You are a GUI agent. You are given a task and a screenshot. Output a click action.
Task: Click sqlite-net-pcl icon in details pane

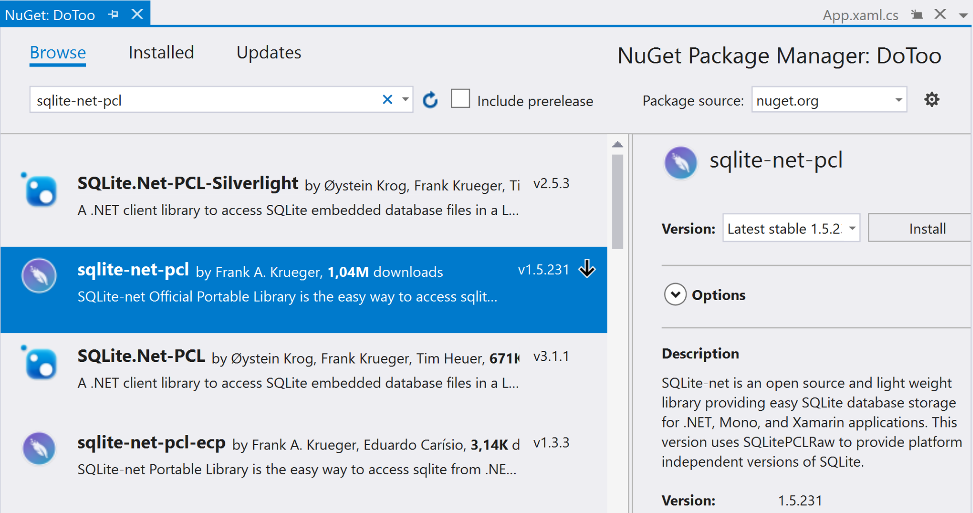681,163
